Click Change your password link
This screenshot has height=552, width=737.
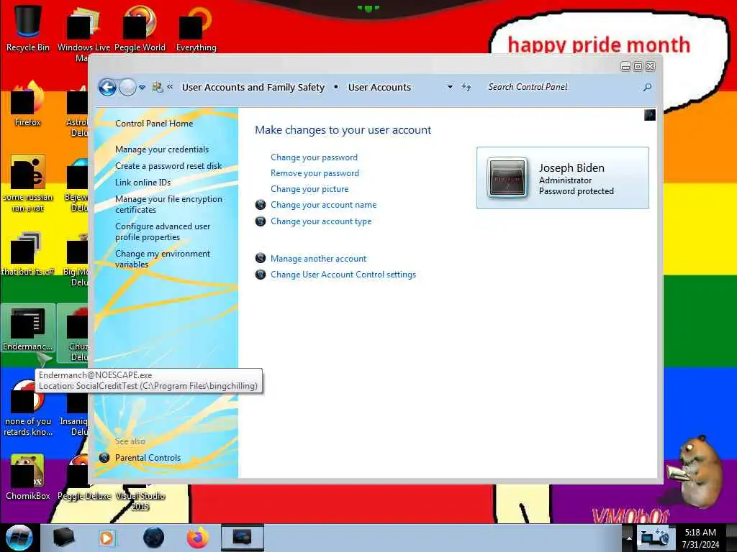point(314,157)
